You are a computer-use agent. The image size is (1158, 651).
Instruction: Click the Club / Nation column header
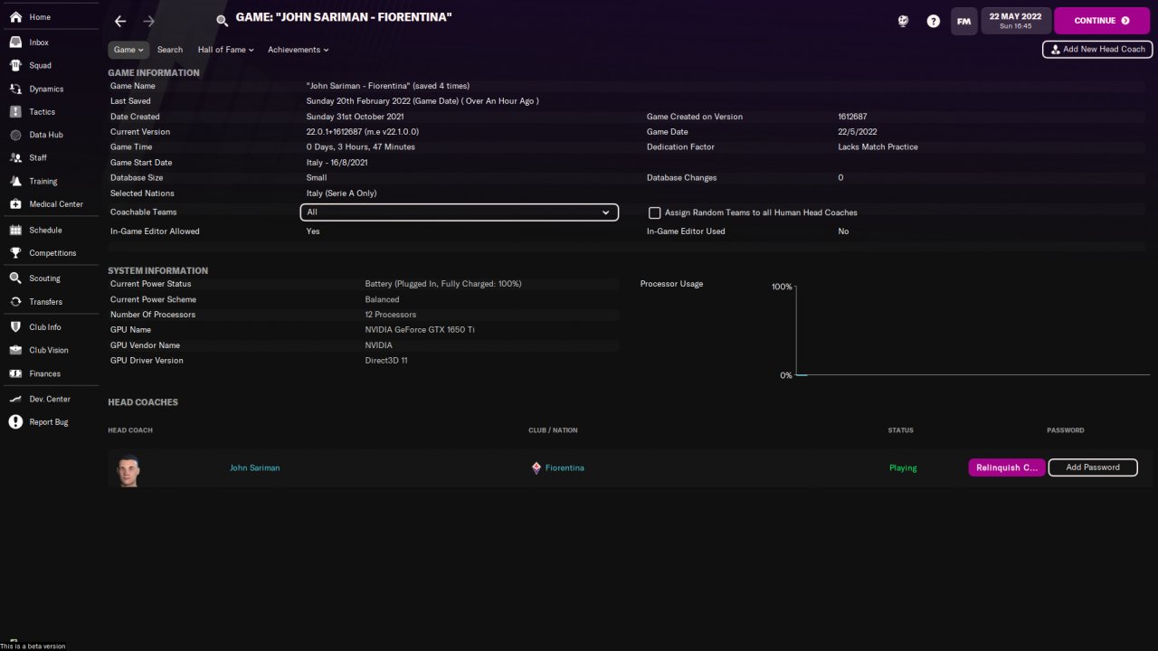coord(553,430)
